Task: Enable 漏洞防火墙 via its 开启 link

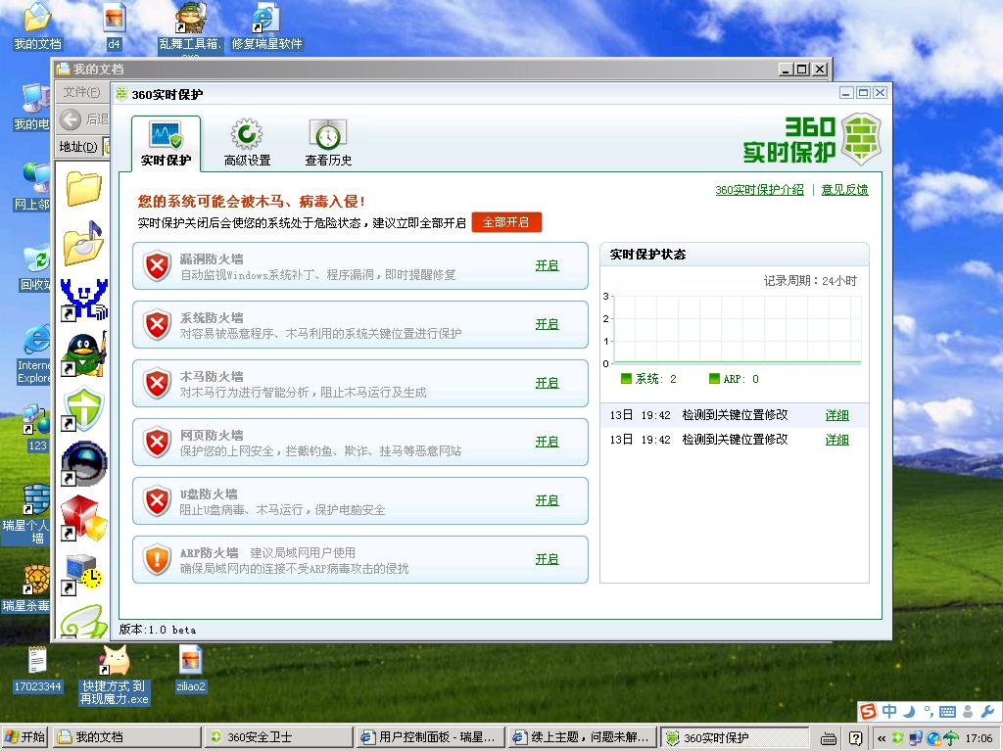Action: (547, 265)
